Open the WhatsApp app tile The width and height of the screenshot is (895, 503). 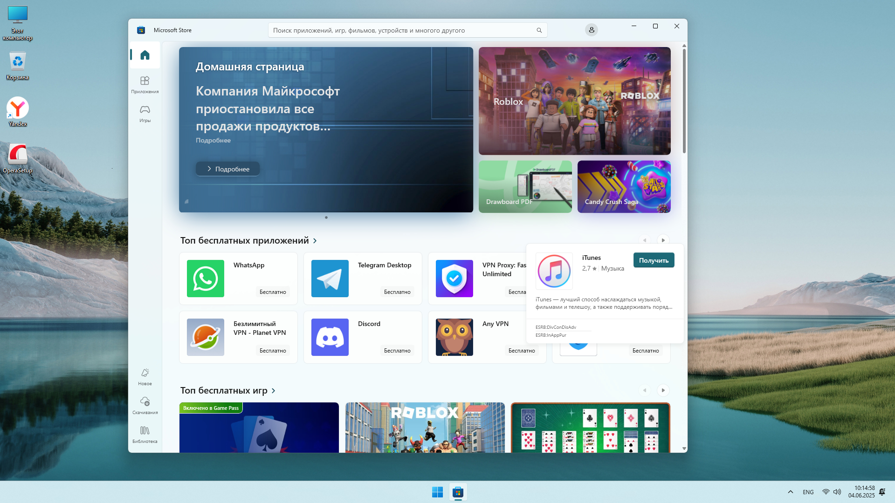pos(238,279)
